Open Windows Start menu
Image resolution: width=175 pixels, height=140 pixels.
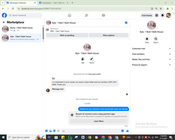click(x=3, y=137)
